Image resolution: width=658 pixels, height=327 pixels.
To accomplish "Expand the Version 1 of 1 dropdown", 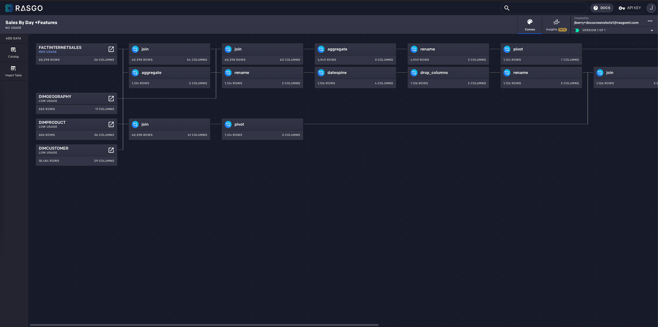I will coord(652,30).
